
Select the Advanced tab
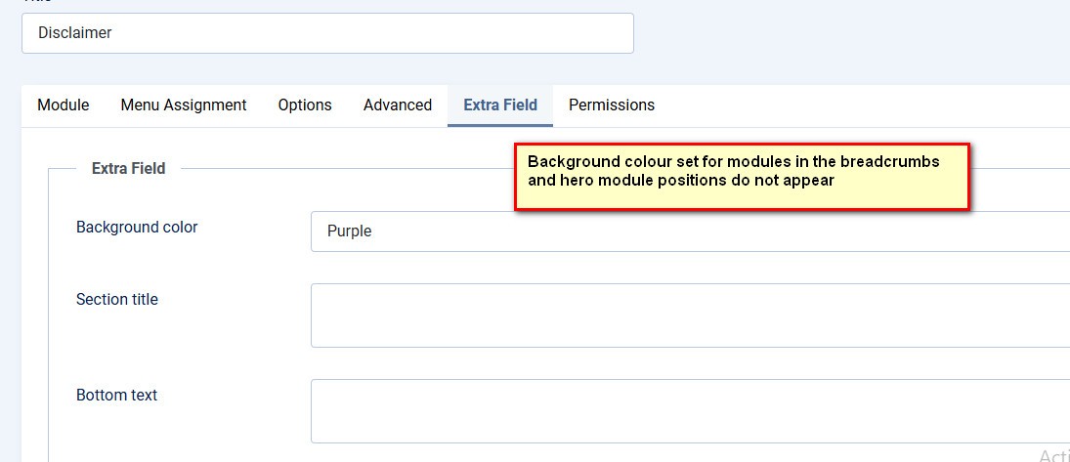coord(398,105)
